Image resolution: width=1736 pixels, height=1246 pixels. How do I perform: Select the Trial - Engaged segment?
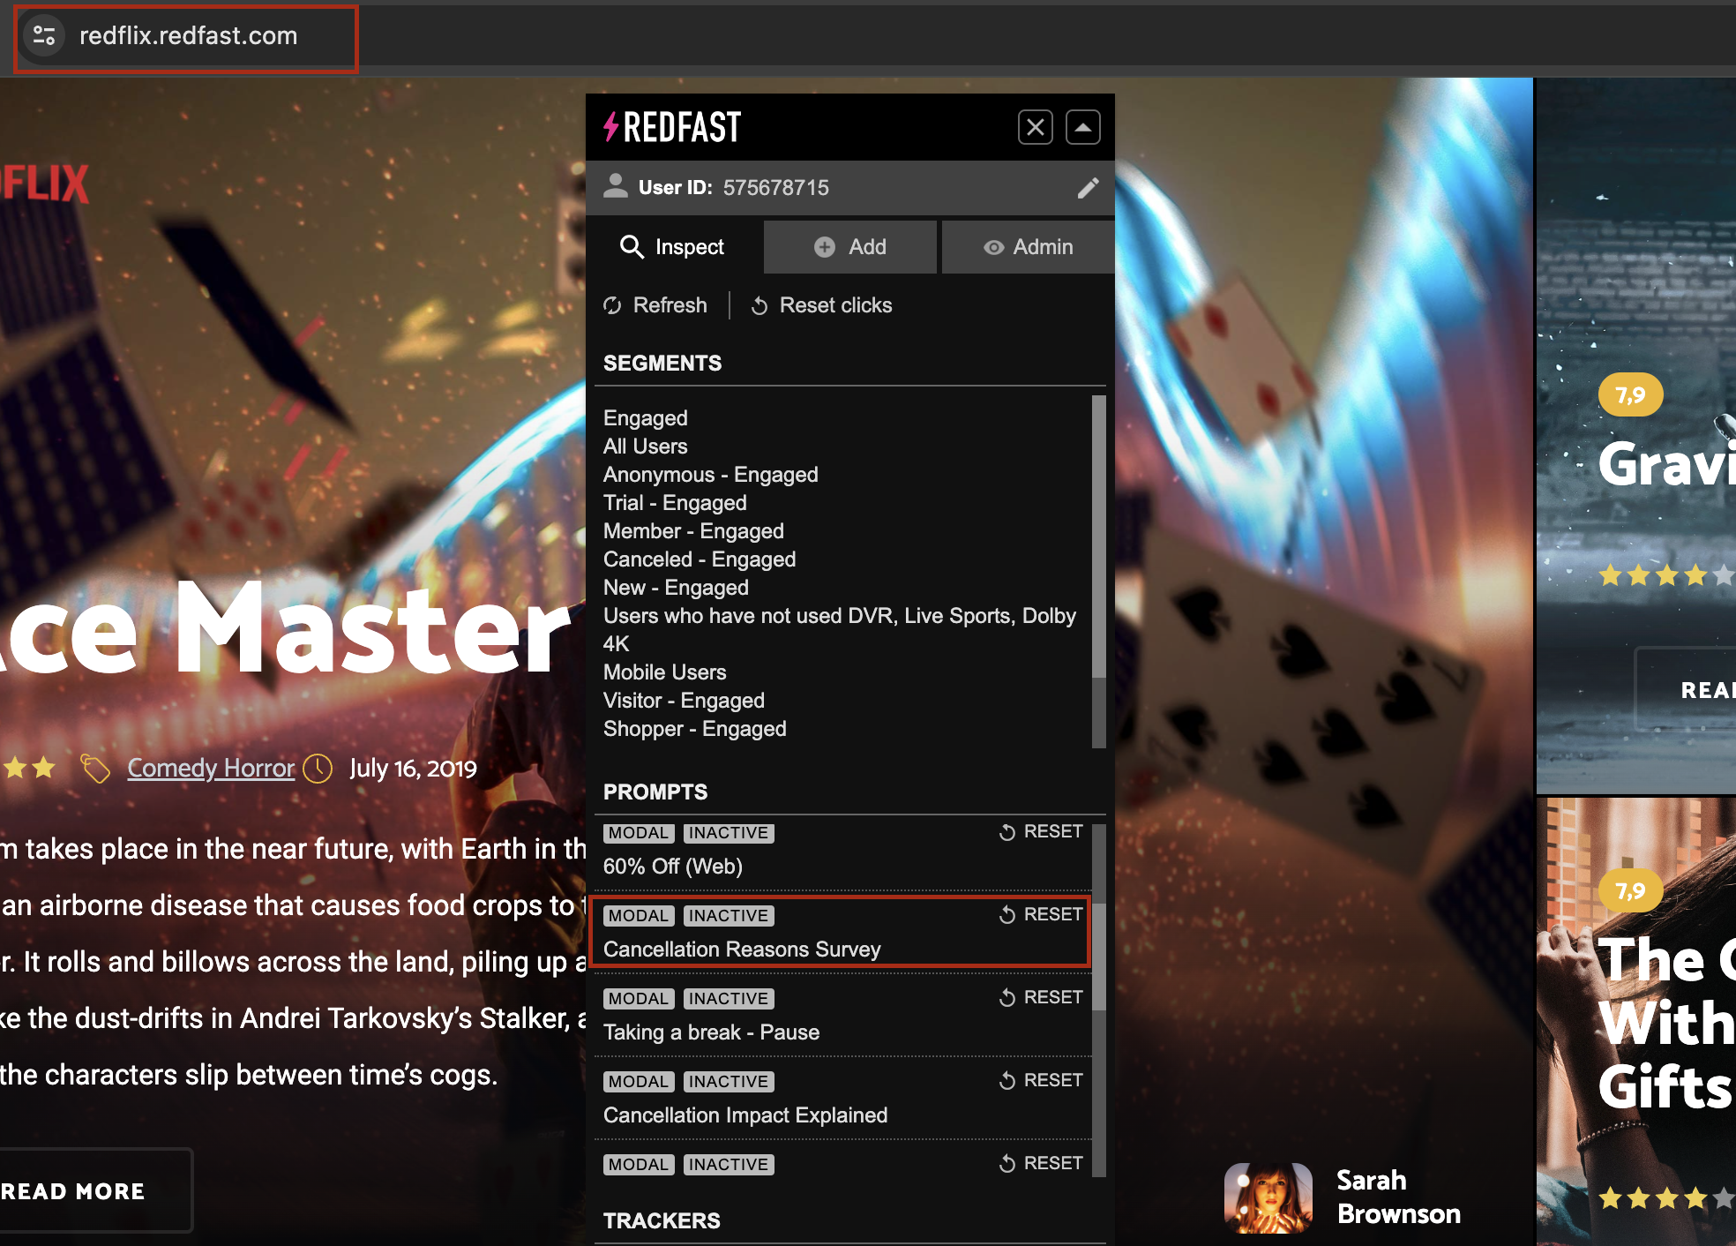pyautogui.click(x=675, y=503)
